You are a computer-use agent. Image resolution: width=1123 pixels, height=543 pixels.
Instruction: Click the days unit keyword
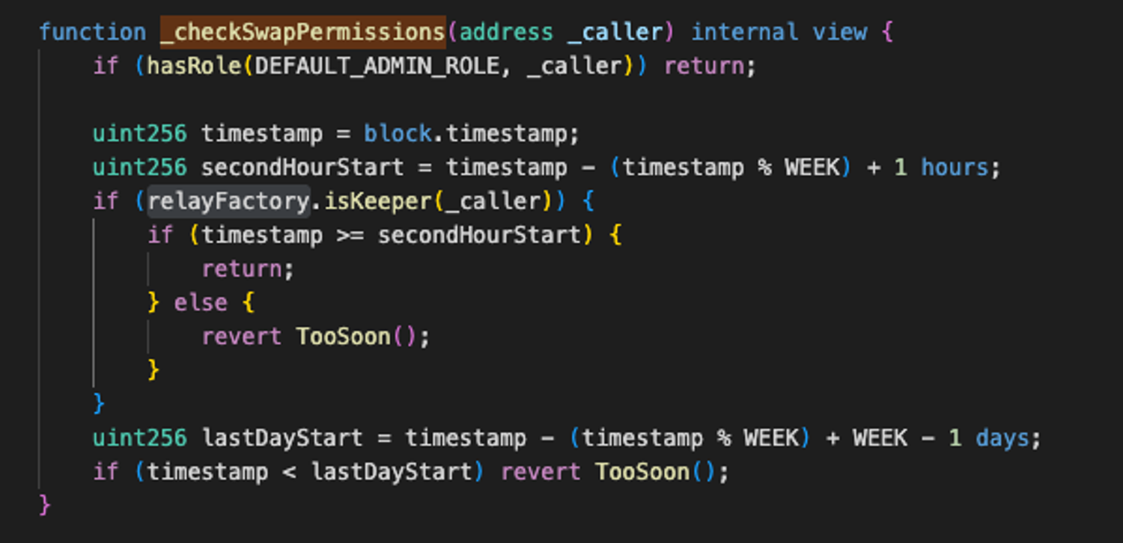[1002, 438]
